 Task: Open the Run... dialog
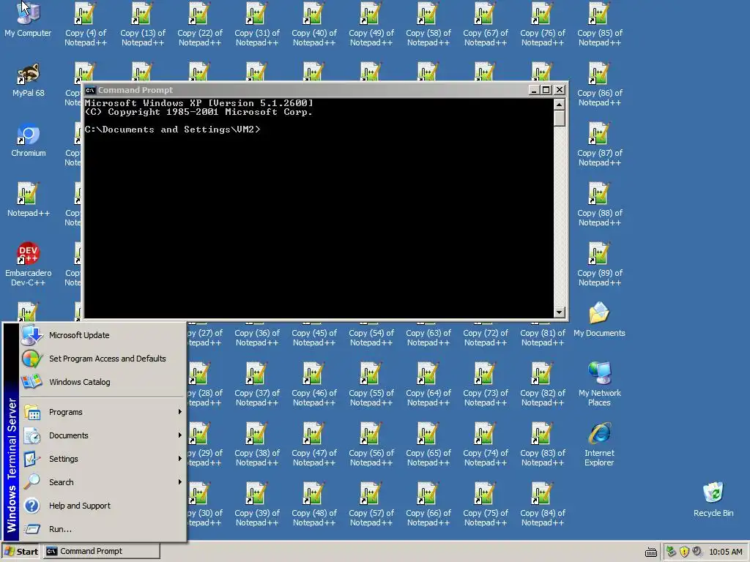pyautogui.click(x=102, y=529)
